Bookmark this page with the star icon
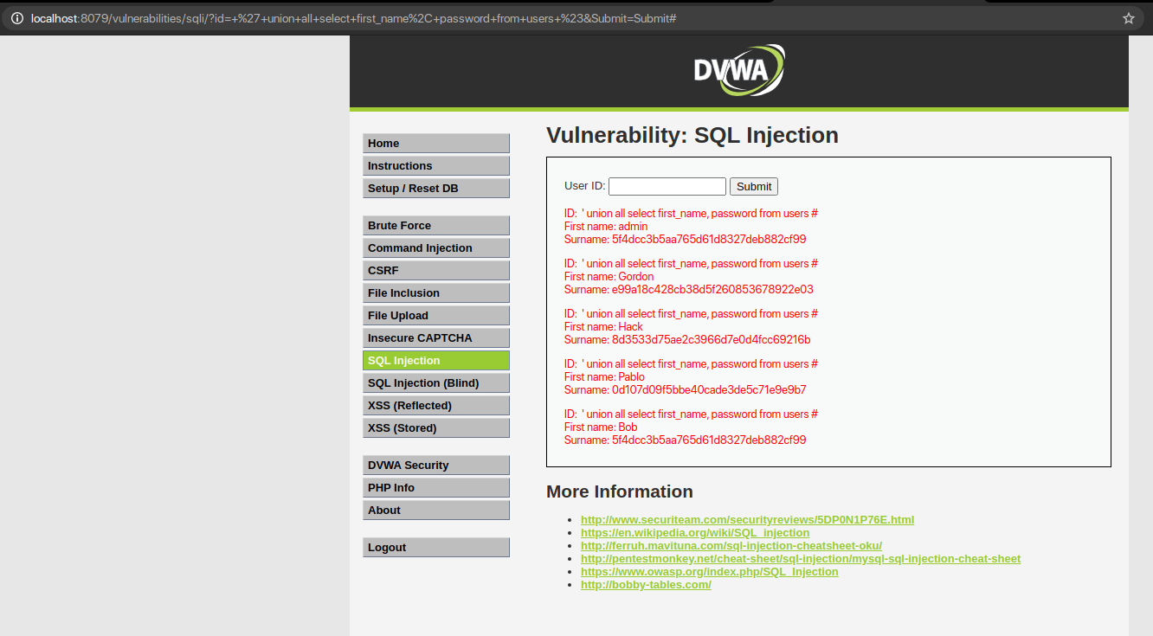 coord(1129,18)
